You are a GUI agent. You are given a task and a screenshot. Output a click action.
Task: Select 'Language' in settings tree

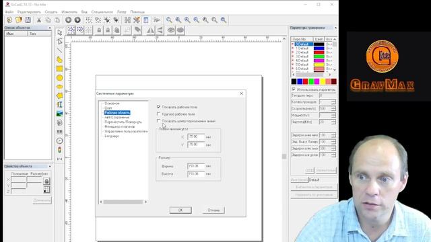[x=112, y=136]
